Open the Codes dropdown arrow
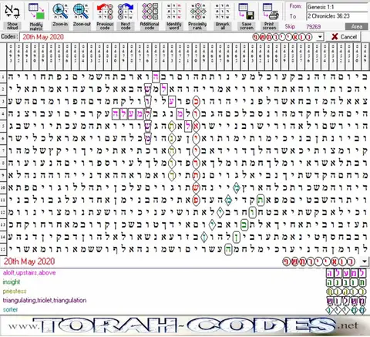 click(320, 37)
